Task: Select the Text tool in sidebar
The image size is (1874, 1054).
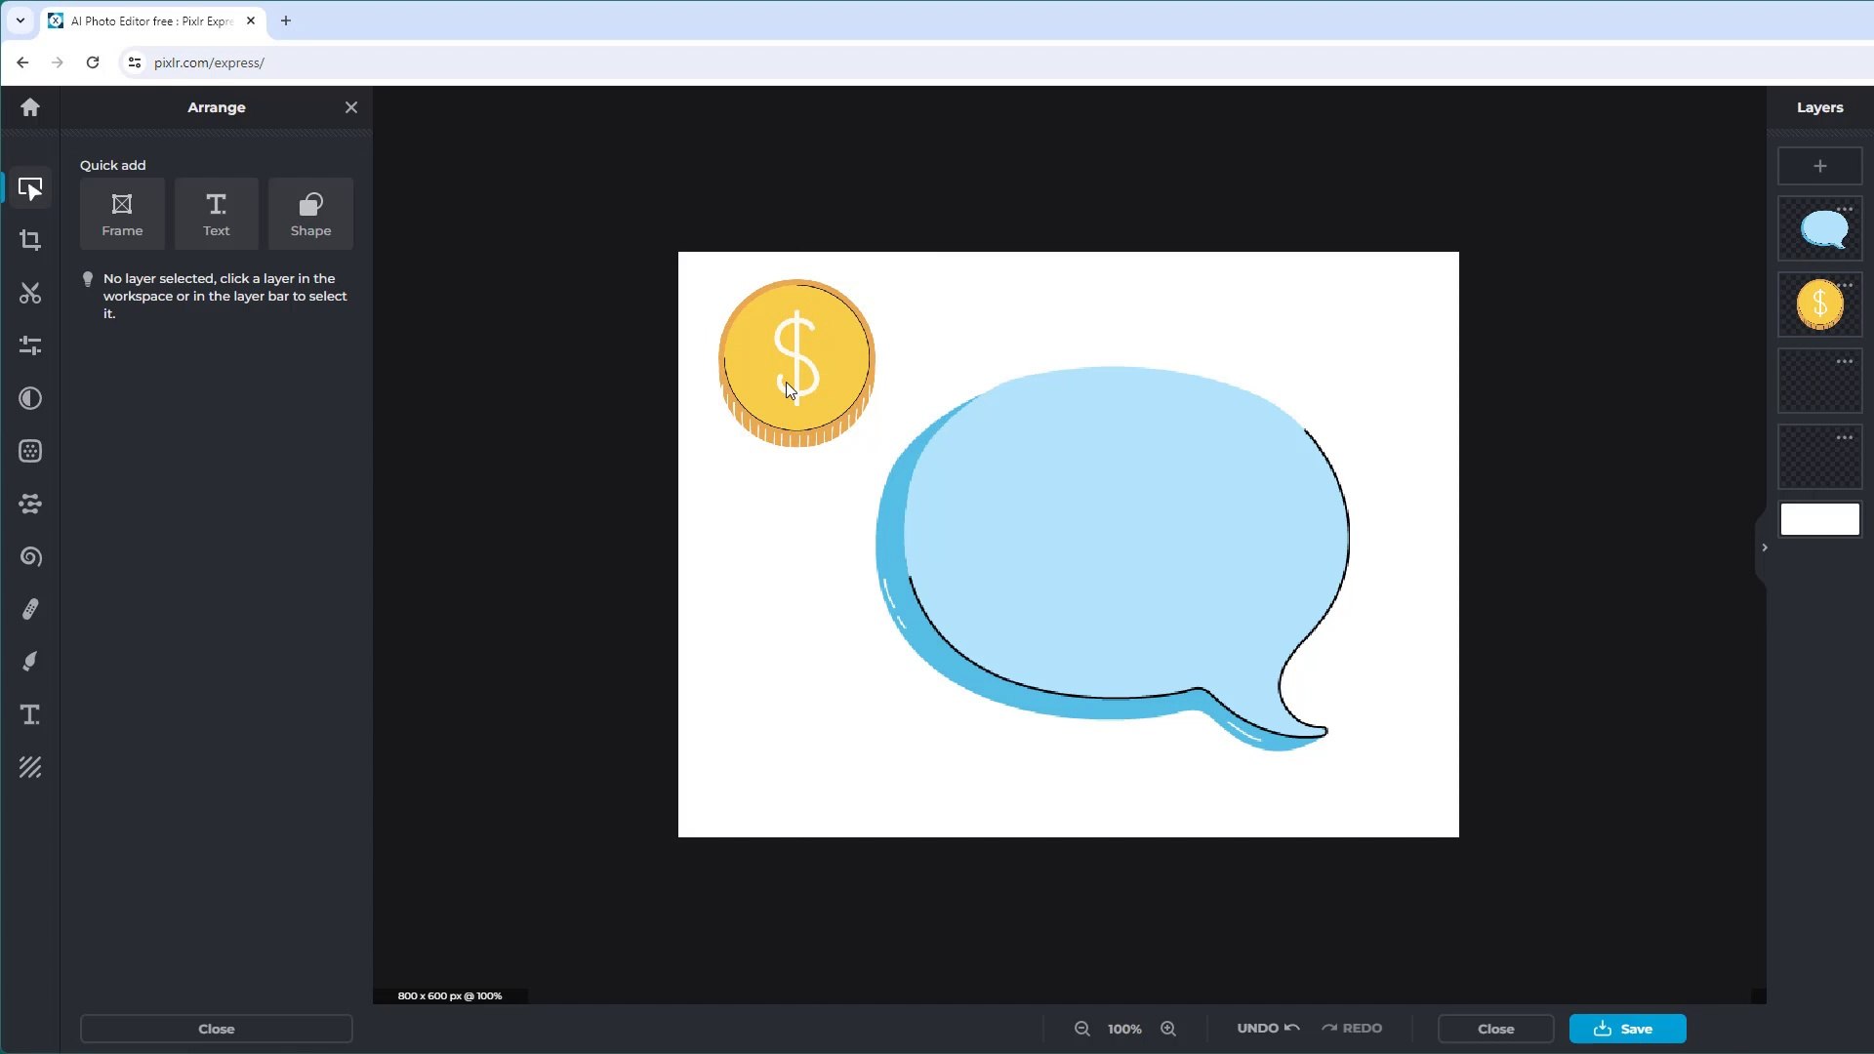Action: 30,714
